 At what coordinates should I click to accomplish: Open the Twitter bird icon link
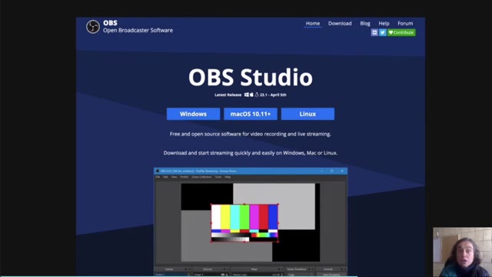383,32
